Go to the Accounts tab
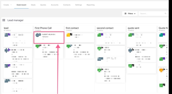Image resolution: width=172 pixels, height=94 pixels. click(x=55, y=5)
